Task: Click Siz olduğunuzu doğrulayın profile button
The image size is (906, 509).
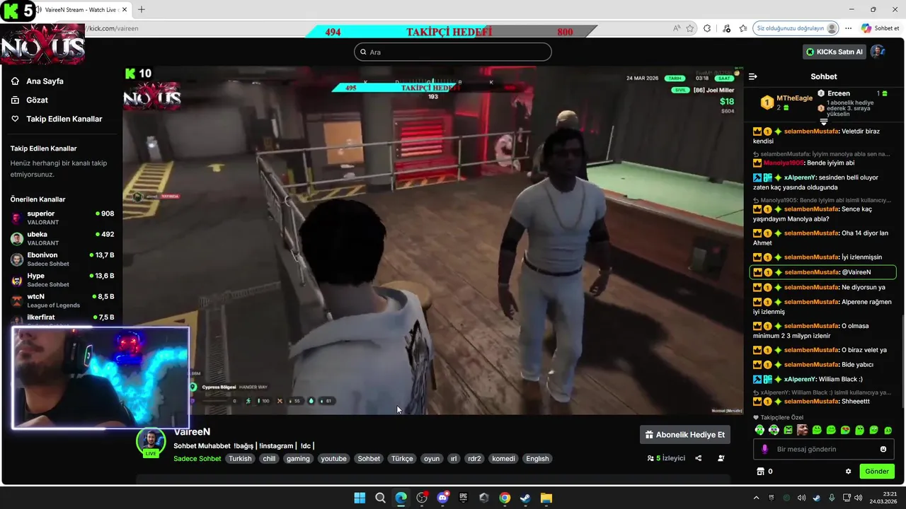Action: pyautogui.click(x=796, y=28)
